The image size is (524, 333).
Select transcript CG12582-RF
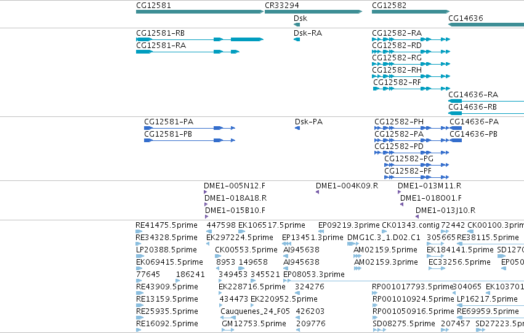click(397, 82)
